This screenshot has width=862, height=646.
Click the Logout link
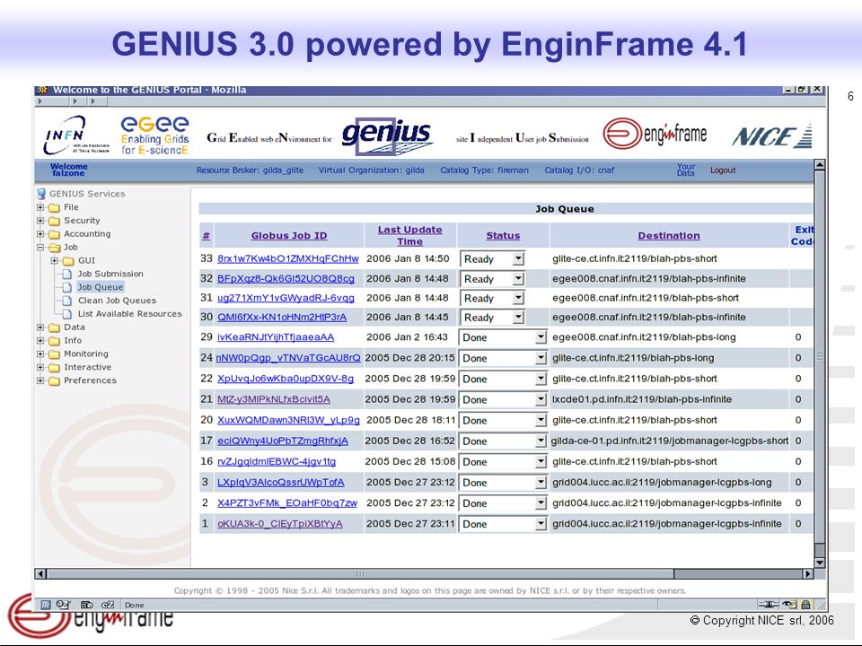(722, 170)
